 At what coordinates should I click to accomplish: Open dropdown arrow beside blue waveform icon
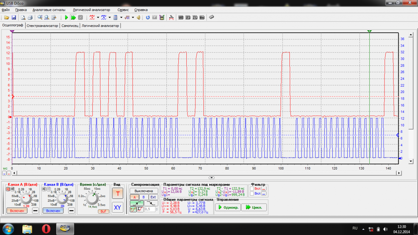click(110, 17)
